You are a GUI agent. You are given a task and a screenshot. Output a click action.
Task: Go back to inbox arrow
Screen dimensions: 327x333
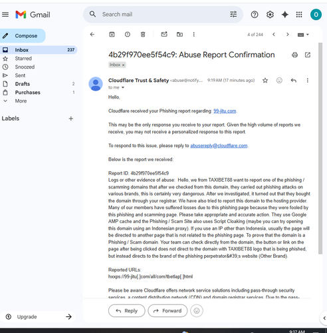pyautogui.click(x=92, y=35)
